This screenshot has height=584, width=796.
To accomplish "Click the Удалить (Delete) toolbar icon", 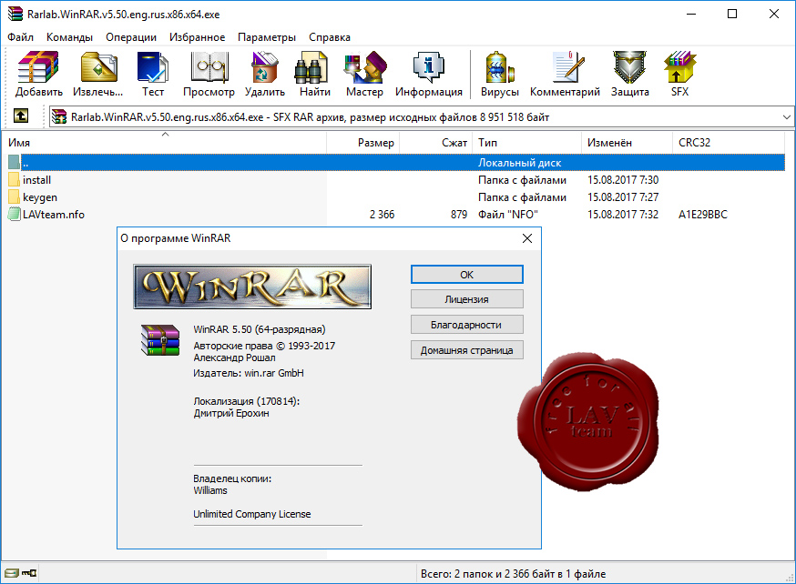I will pyautogui.click(x=264, y=74).
